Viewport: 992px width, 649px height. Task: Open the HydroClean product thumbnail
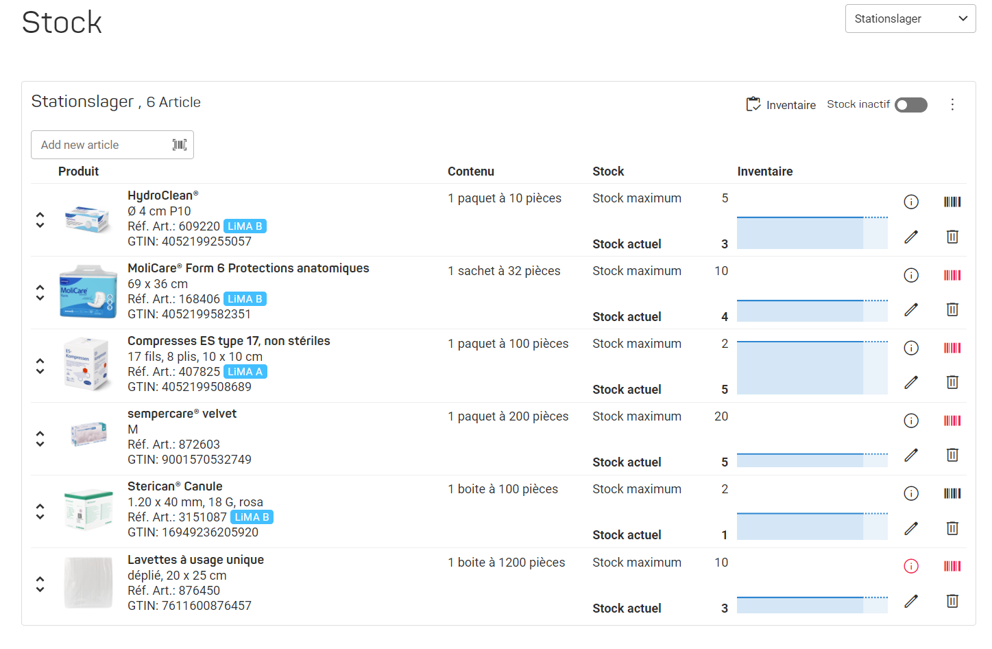click(87, 220)
